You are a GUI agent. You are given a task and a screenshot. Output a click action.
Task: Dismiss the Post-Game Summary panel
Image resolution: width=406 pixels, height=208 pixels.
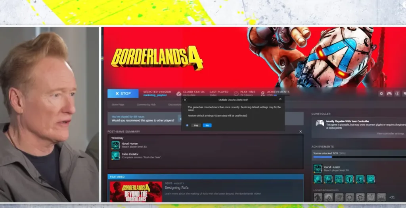coord(301,132)
